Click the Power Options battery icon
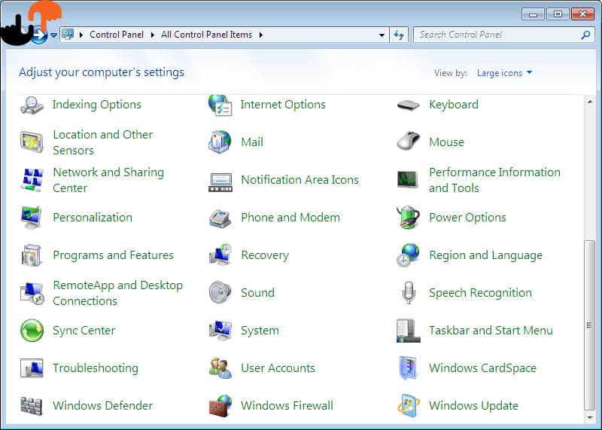The image size is (602, 430). (x=408, y=217)
